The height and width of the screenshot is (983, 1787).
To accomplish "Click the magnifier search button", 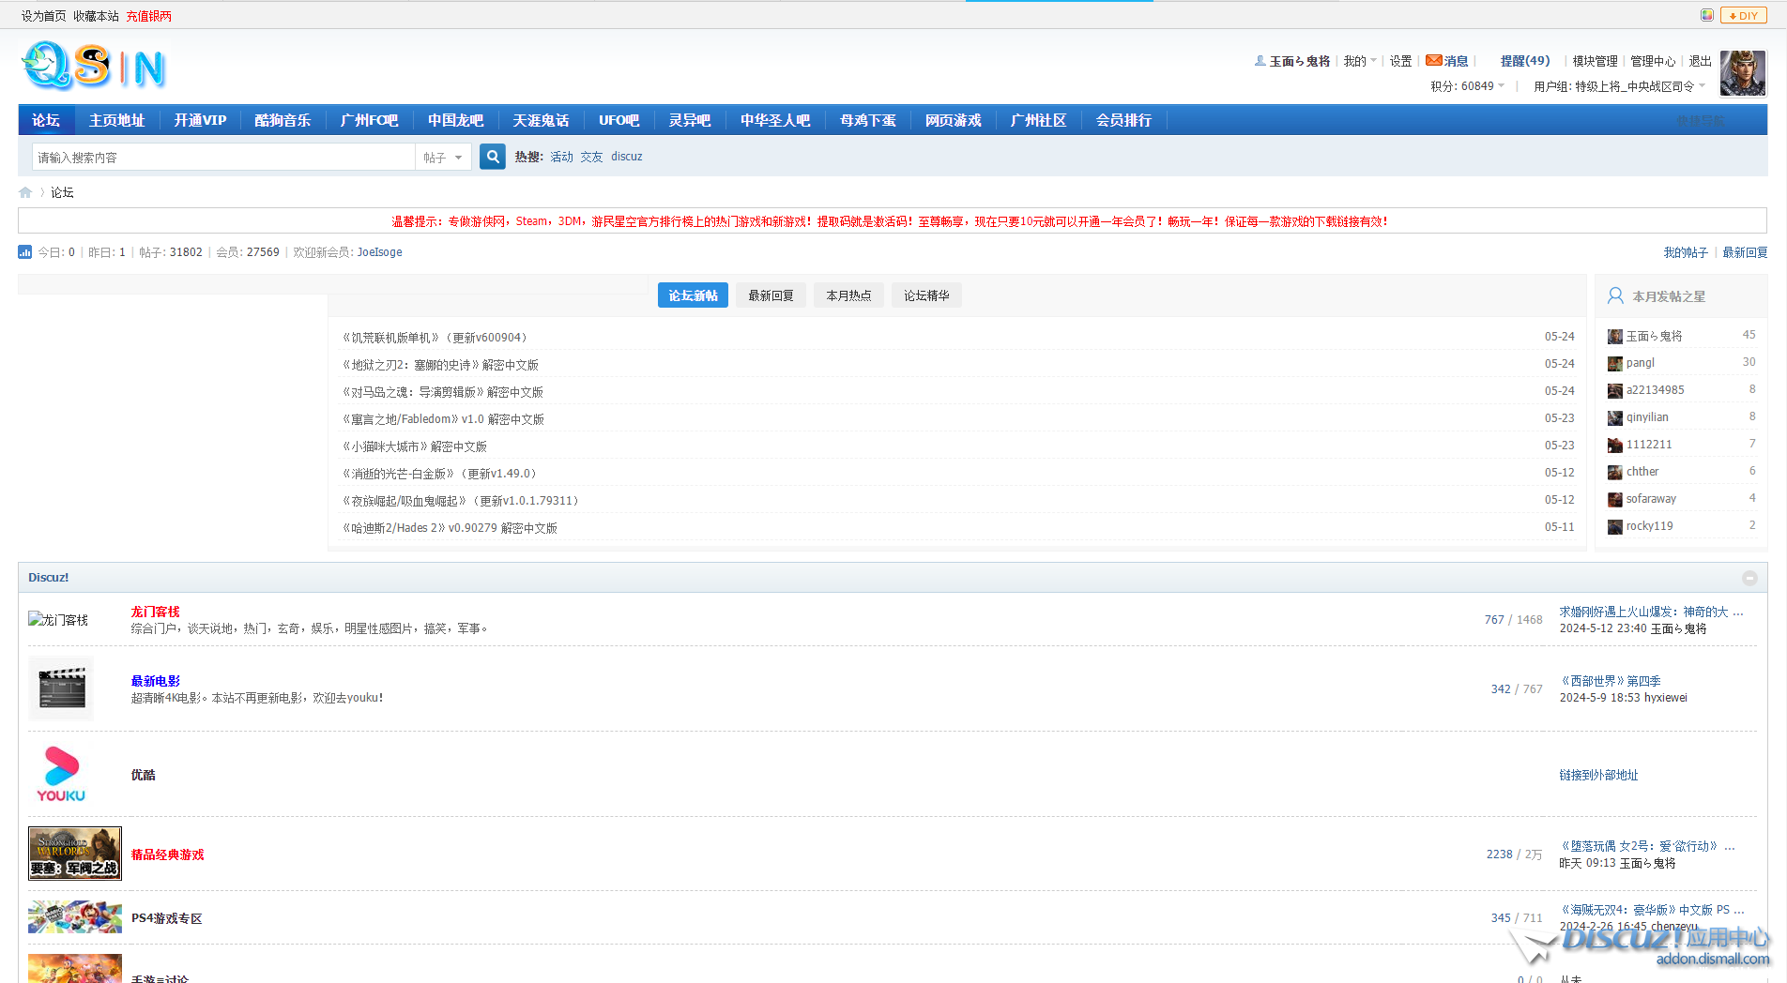I will click(x=492, y=157).
